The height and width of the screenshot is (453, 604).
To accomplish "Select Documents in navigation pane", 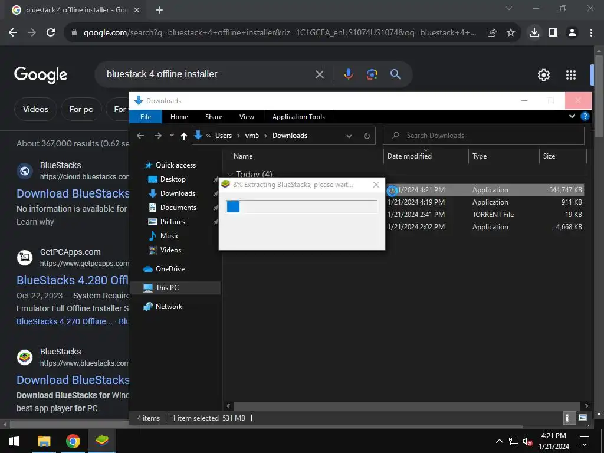I will (178, 208).
